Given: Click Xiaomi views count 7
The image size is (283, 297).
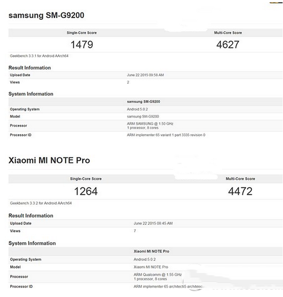Looking at the screenshot, I should (x=135, y=231).
